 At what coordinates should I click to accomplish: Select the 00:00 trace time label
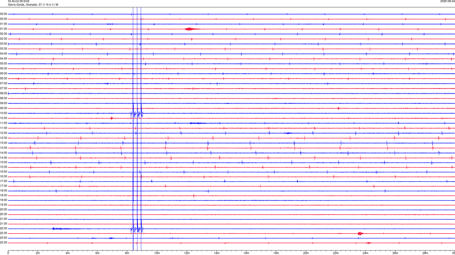pos(3,14)
